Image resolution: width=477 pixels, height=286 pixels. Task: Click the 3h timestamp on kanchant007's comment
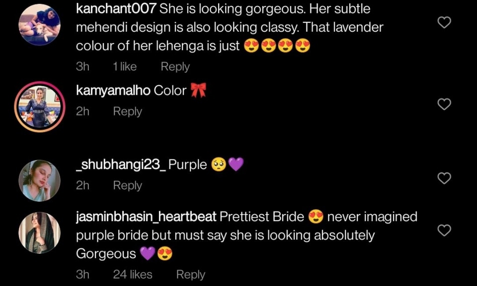click(83, 66)
